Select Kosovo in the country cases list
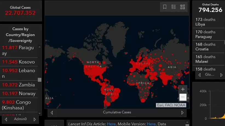Screen dimensions: 225x126 tap(19, 62)
